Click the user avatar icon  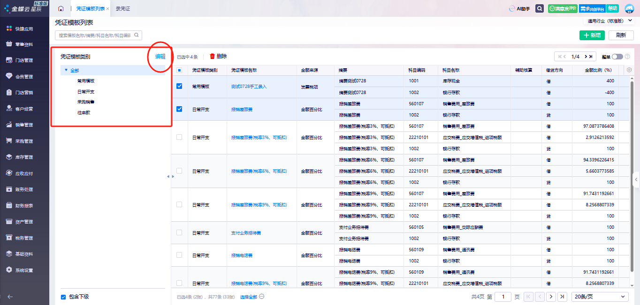coord(629,9)
